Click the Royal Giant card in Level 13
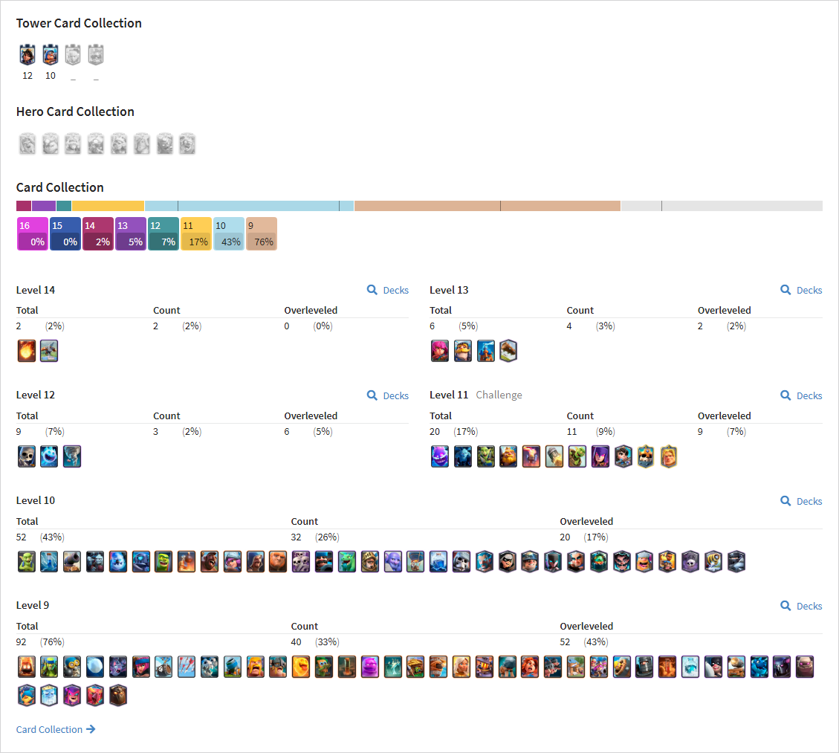Viewport: 839px width, 753px height. click(x=463, y=351)
